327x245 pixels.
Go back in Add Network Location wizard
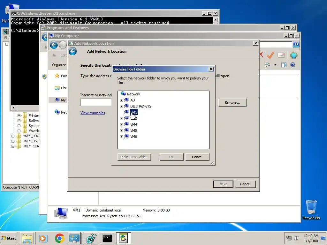click(72, 51)
